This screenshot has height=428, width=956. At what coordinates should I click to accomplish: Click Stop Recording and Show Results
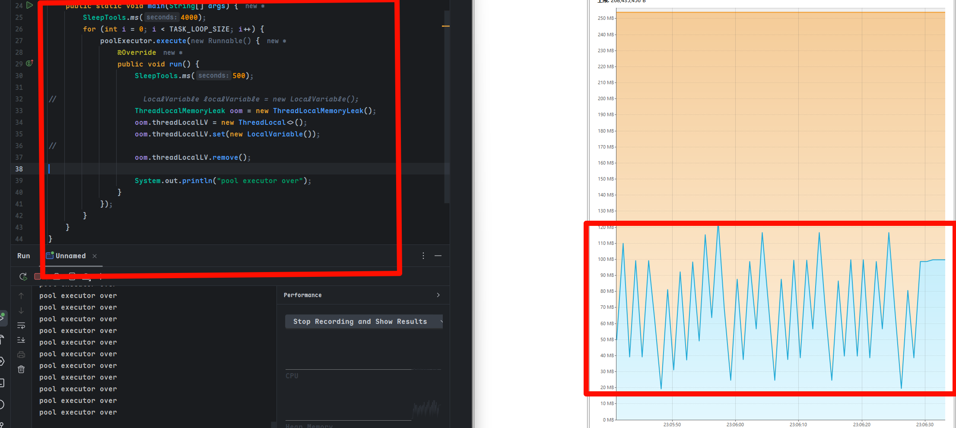click(x=360, y=321)
